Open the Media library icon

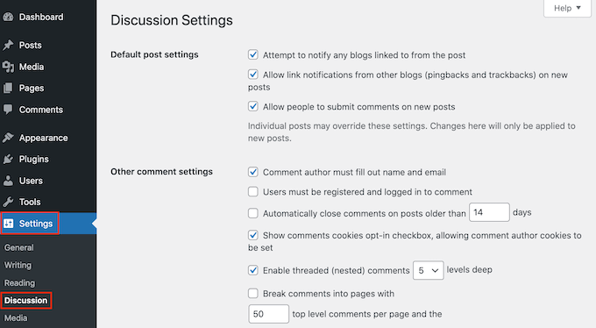[8, 67]
